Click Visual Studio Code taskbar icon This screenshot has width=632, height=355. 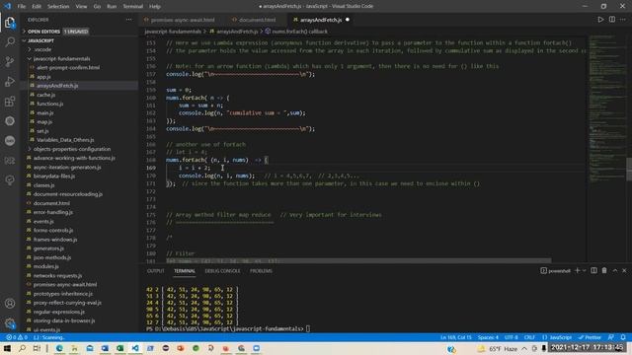point(135,348)
